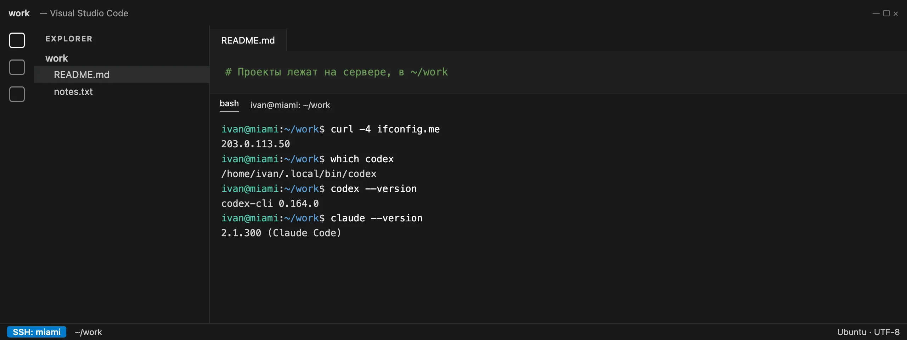Viewport: 907px width, 340px height.
Task: Click the SSH: miami remote indicator
Action: point(36,332)
